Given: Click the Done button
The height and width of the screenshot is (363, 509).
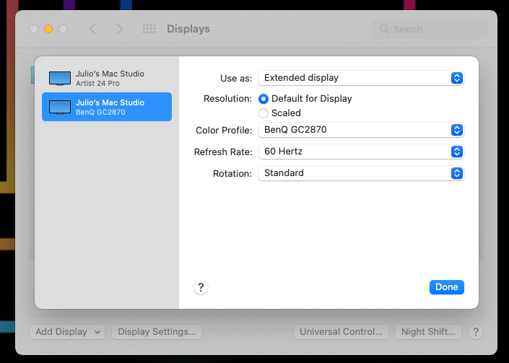Looking at the screenshot, I should pos(447,287).
